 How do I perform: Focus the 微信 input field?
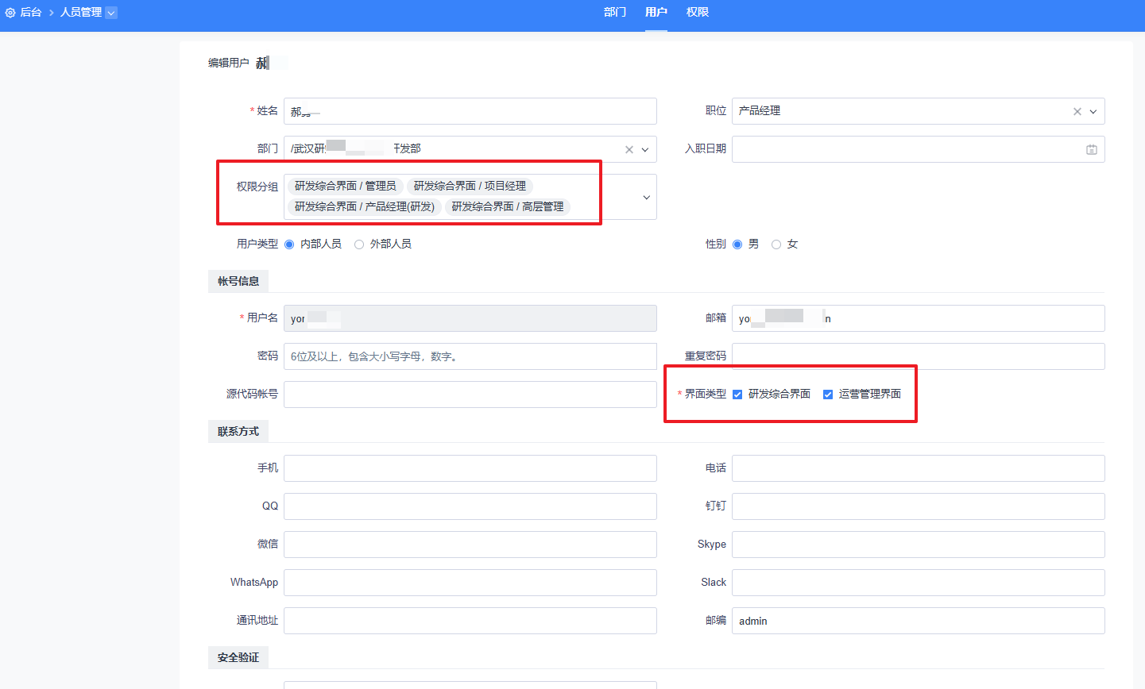(470, 545)
